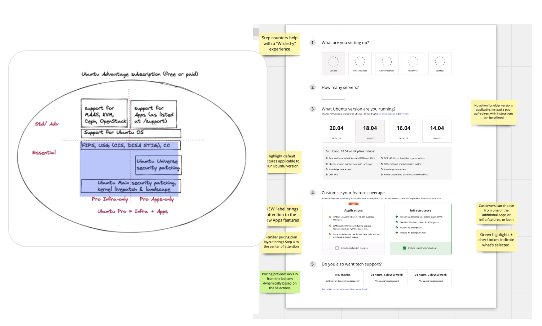This screenshot has height=326, width=542.
Task: Click check icon beside FIPS 140-2 Level 1
Action: click(382, 158)
